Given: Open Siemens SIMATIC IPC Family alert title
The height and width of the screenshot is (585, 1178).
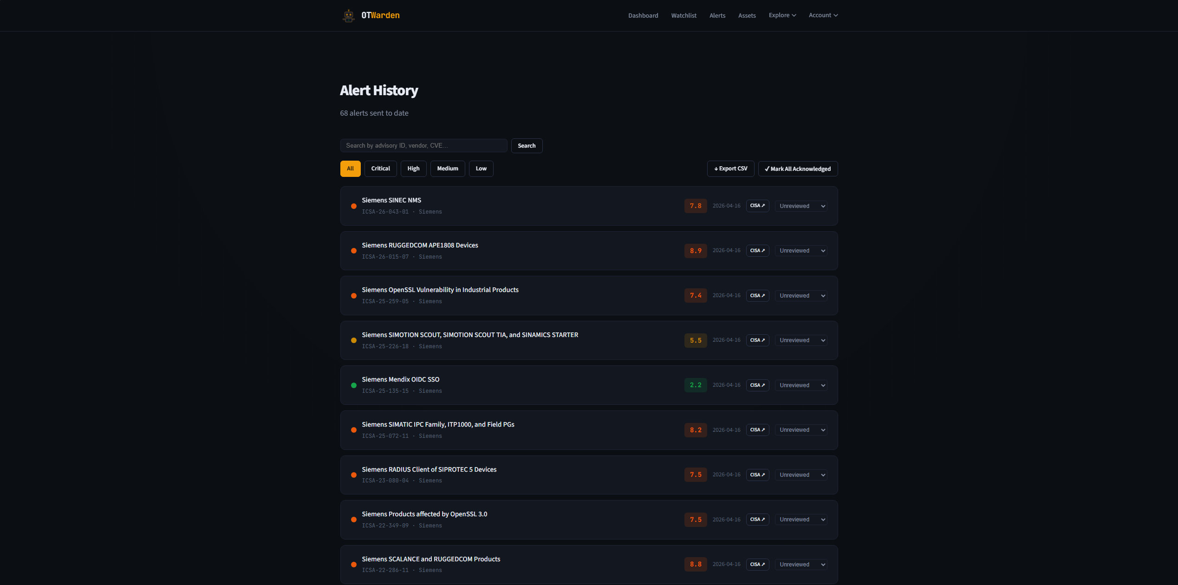Looking at the screenshot, I should coord(438,424).
